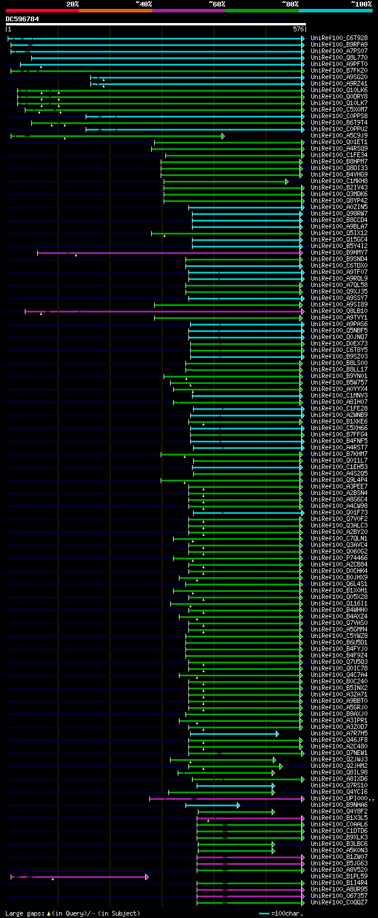Select label UniRef100_B7KHM7
The image size is (378, 918).
click(x=339, y=454)
